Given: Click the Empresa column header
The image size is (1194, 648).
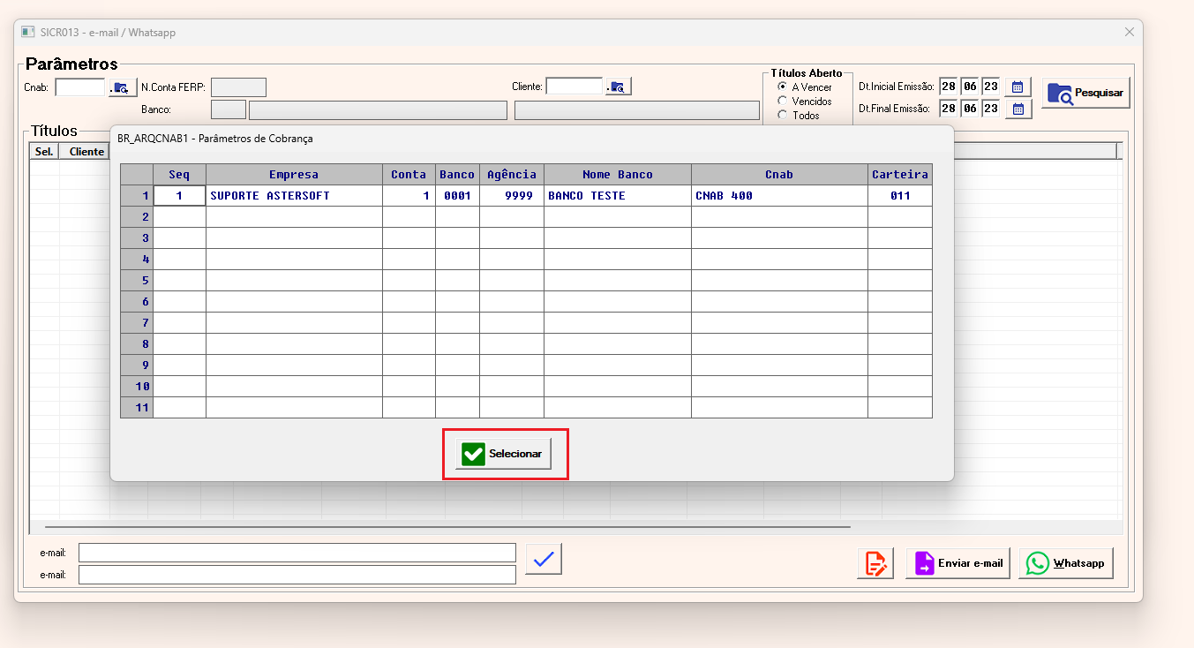Looking at the screenshot, I should (x=294, y=175).
